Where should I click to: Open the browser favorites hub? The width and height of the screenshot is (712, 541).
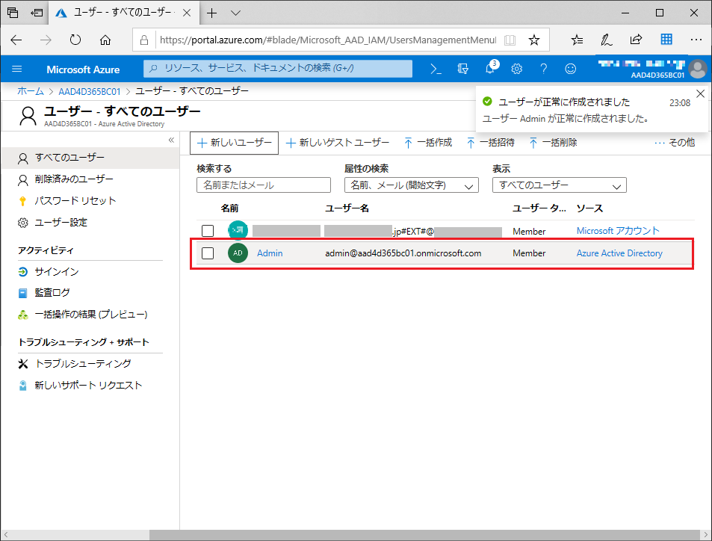[577, 40]
